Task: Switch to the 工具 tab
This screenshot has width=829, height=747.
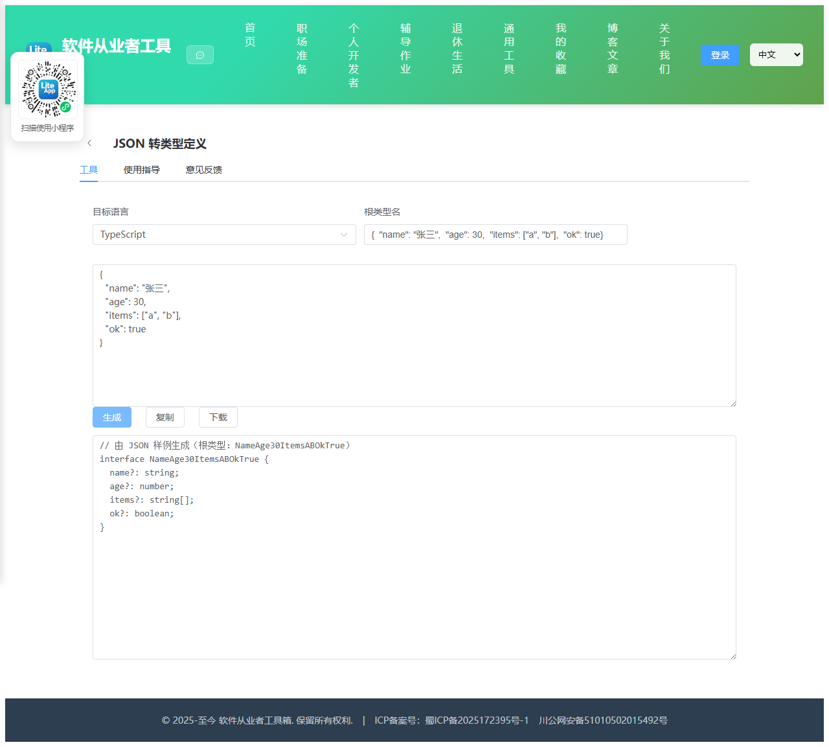Action: point(89,170)
